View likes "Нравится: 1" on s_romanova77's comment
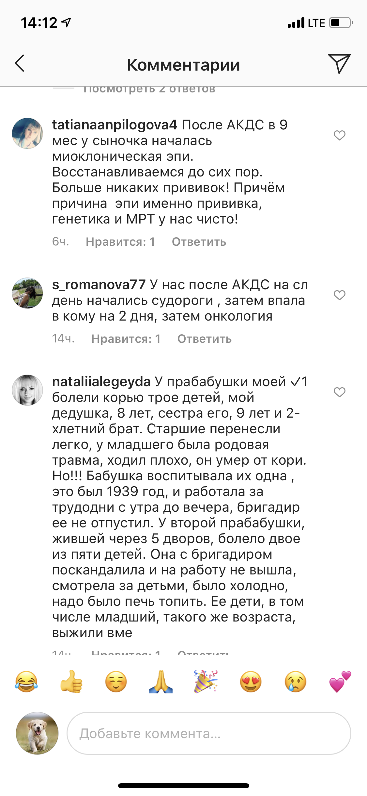Screen dimensions: 367x796 126,339
